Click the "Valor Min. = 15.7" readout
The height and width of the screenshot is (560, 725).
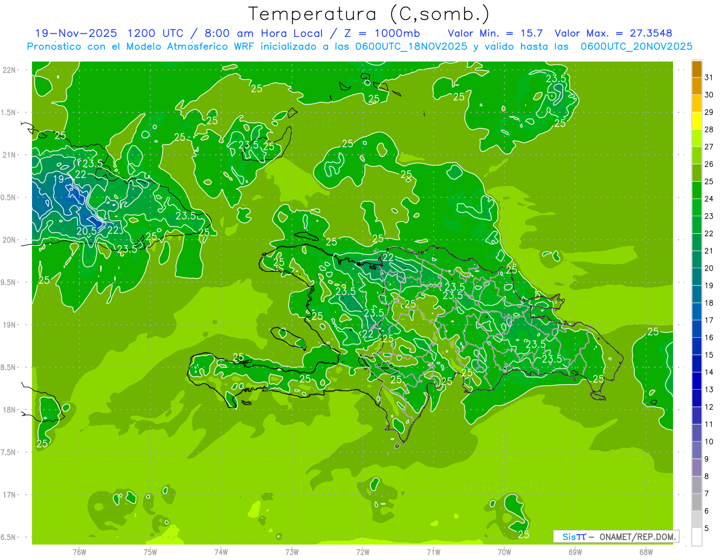pyautogui.click(x=496, y=33)
